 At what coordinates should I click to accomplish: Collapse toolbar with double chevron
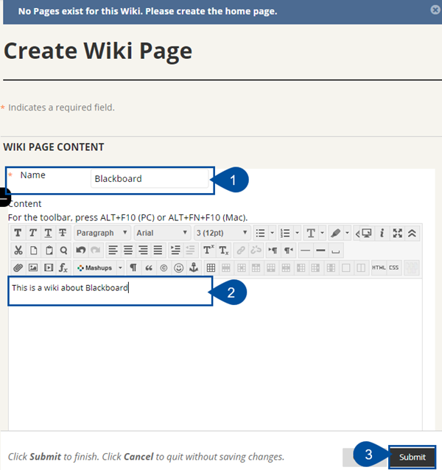click(x=413, y=233)
